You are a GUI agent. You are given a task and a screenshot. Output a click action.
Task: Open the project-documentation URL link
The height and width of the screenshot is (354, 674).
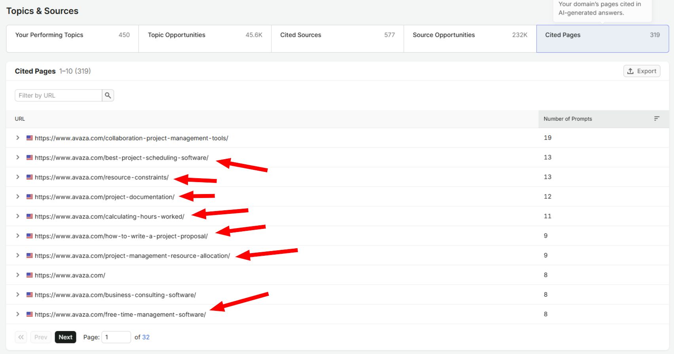[x=104, y=197]
